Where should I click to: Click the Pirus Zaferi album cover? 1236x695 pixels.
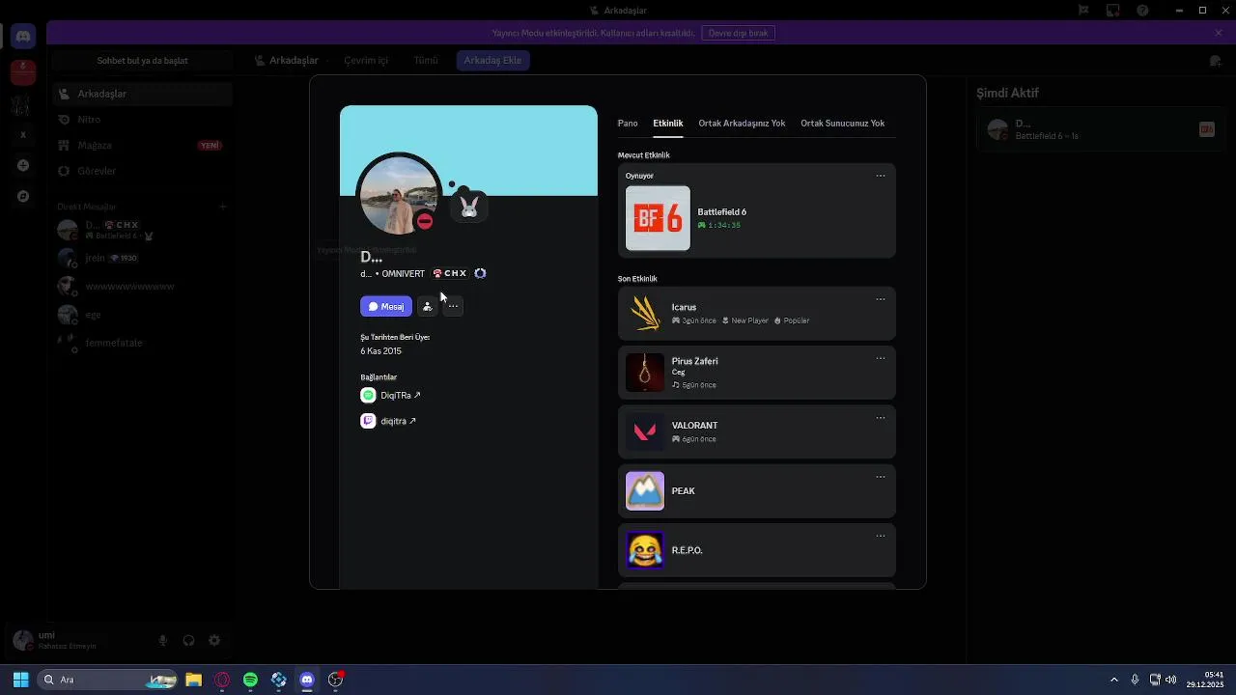tap(645, 373)
